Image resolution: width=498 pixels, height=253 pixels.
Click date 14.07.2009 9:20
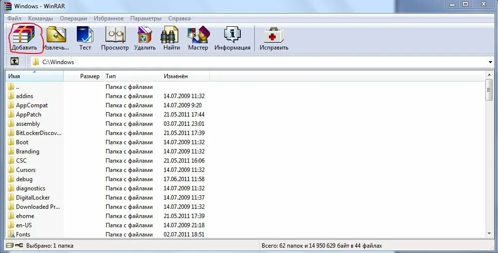(x=182, y=105)
